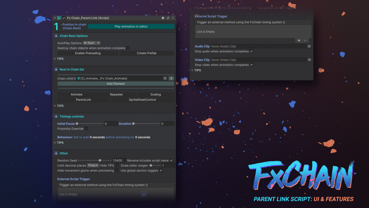Click the object picker icon next to Chain child 0
Viewport: 369px width, 208px height.
pos(165,78)
